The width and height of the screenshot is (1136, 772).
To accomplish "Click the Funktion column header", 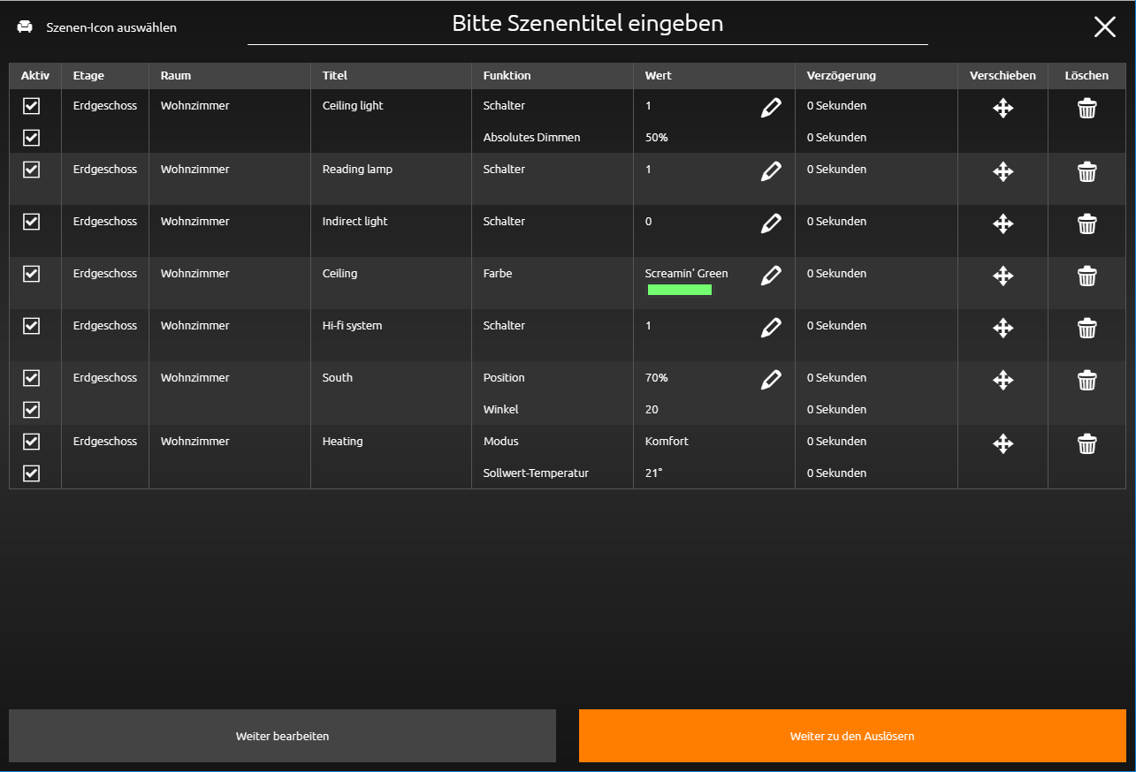I will 507,76.
